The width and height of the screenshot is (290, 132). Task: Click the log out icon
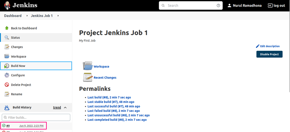click(x=270, y=6)
